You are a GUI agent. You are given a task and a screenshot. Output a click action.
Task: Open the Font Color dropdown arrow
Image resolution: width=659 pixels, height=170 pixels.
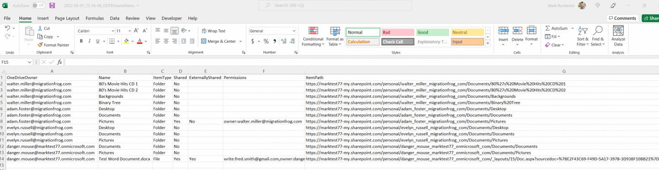[x=145, y=41]
